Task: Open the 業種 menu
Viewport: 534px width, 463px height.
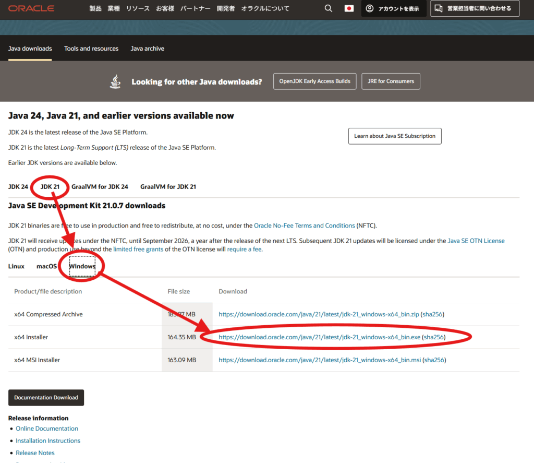Action: (x=114, y=8)
